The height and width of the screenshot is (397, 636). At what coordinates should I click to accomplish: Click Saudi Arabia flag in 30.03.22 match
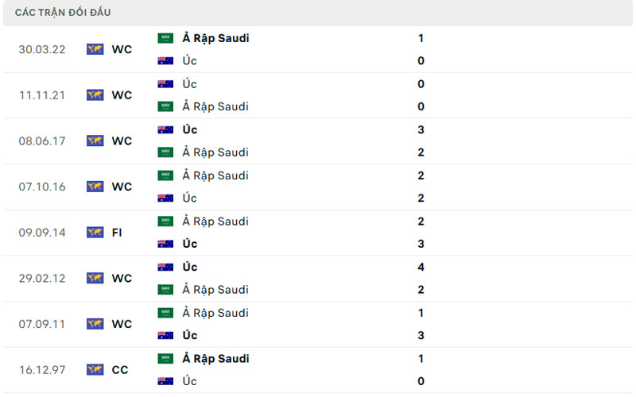165,37
